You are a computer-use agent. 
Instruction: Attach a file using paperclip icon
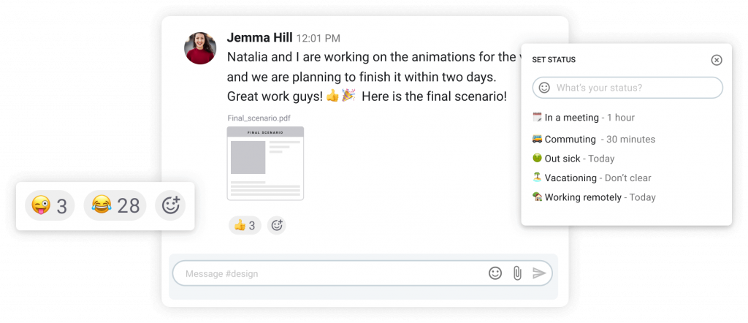[517, 273]
